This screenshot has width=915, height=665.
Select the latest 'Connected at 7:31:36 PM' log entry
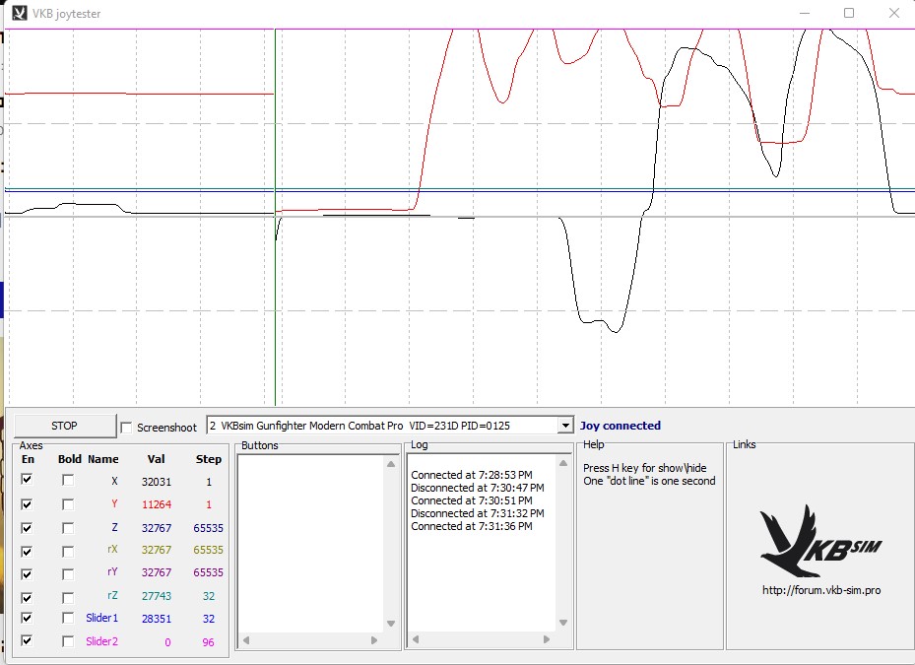pyautogui.click(x=471, y=526)
